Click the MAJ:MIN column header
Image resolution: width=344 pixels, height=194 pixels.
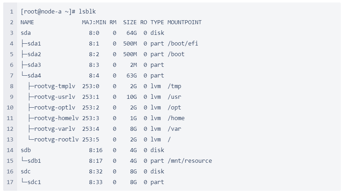point(94,22)
